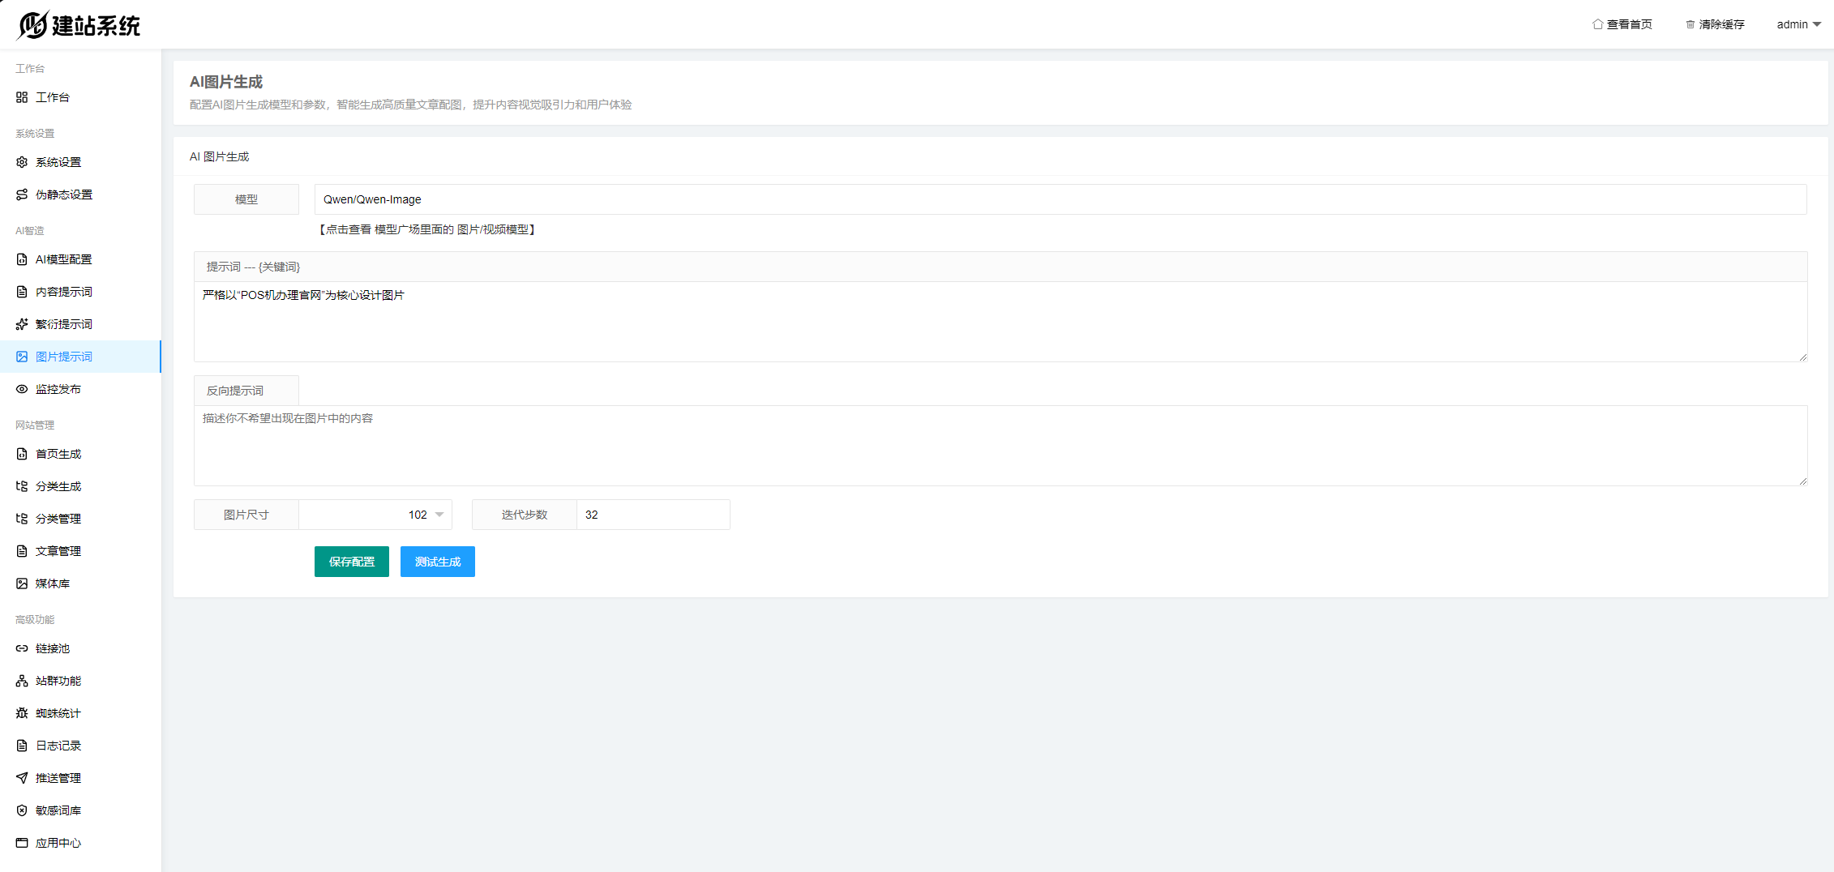Click the eye icon for 监控发布
The image size is (1834, 872).
22,389
